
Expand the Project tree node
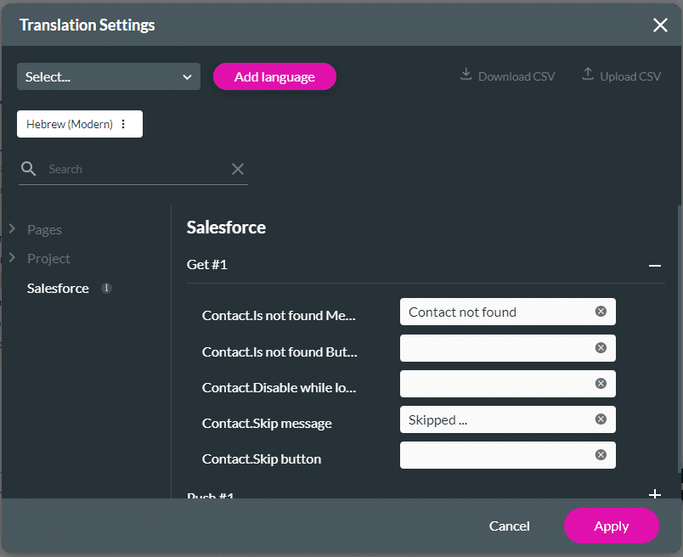pos(12,258)
